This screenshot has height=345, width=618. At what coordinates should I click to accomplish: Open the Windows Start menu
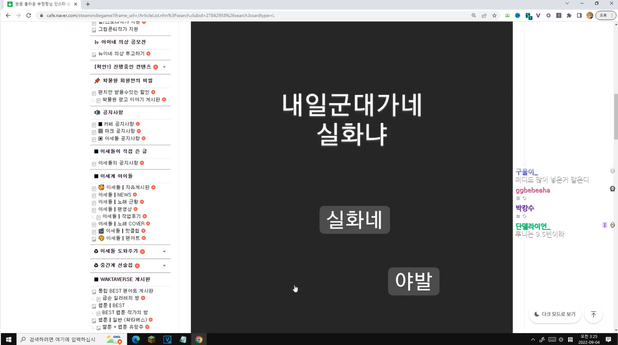8,339
